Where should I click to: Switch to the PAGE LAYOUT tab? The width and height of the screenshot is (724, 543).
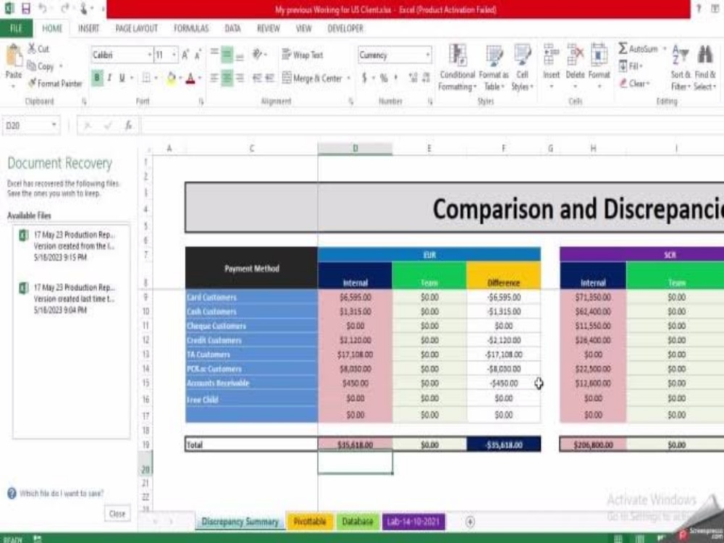tap(137, 29)
